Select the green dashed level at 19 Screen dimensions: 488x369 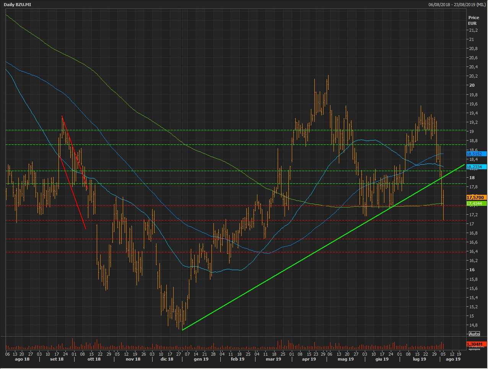pyautogui.click(x=235, y=130)
